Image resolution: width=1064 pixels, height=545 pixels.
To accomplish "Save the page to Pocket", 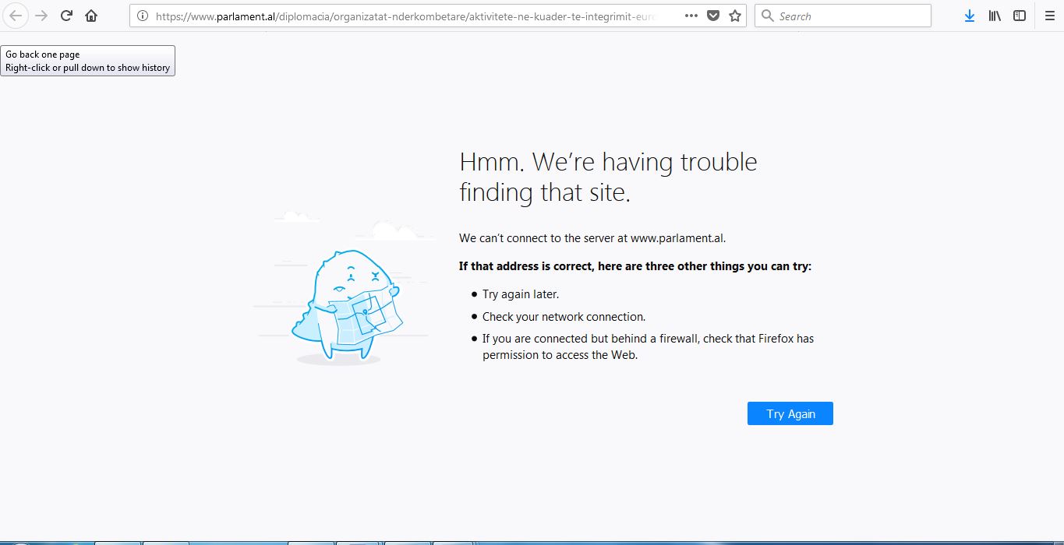I will tap(712, 16).
